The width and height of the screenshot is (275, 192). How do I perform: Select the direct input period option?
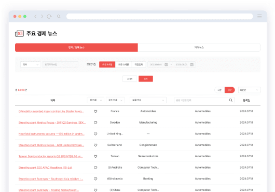click(139, 64)
